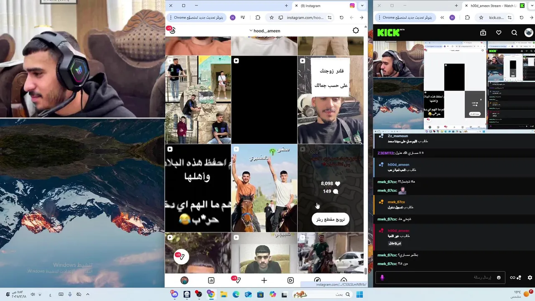Viewport: 535px width, 301px height.
Task: Click the Kick logo
Action: click(391, 33)
